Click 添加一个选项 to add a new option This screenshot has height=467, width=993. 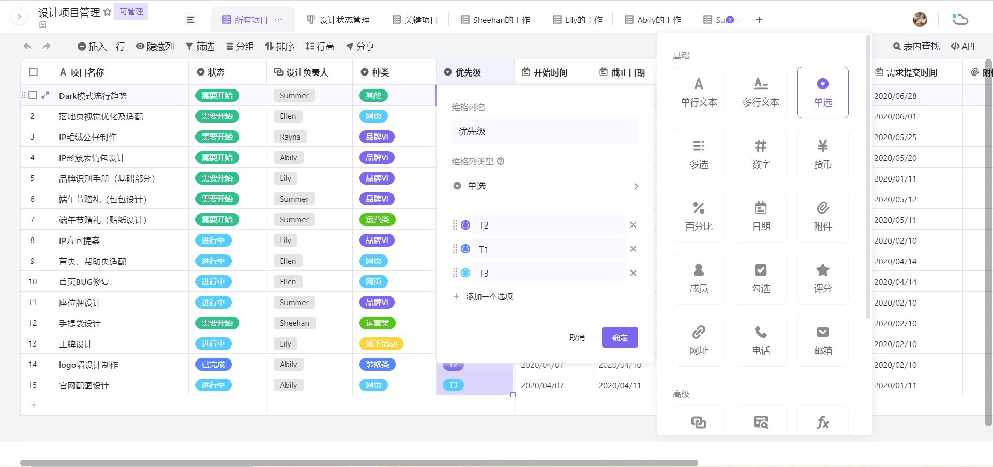483,296
